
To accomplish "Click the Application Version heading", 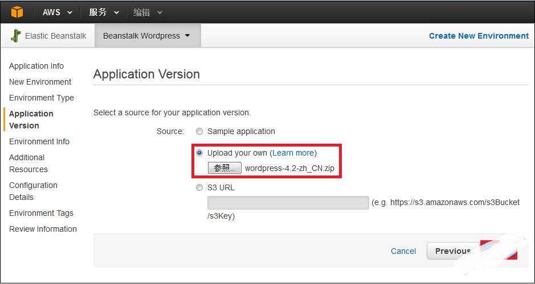I will click(x=146, y=74).
